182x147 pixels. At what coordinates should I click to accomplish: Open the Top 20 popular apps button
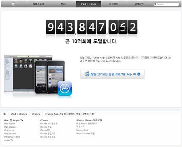[112, 74]
